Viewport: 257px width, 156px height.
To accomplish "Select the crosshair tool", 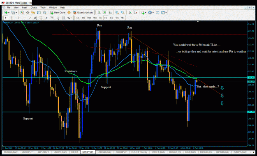I will pyautogui.click(x=12, y=18).
